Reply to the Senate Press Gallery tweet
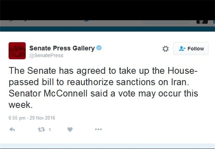The image size is (215, 149). [12, 129]
